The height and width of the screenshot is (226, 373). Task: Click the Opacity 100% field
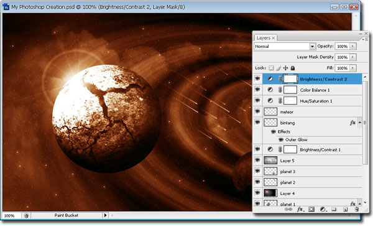342,46
